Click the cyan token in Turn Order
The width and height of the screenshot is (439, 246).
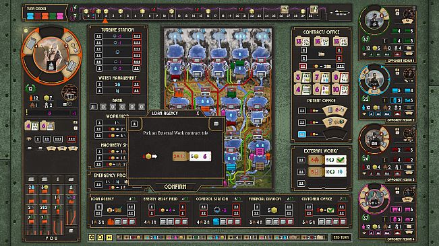pos(30,15)
